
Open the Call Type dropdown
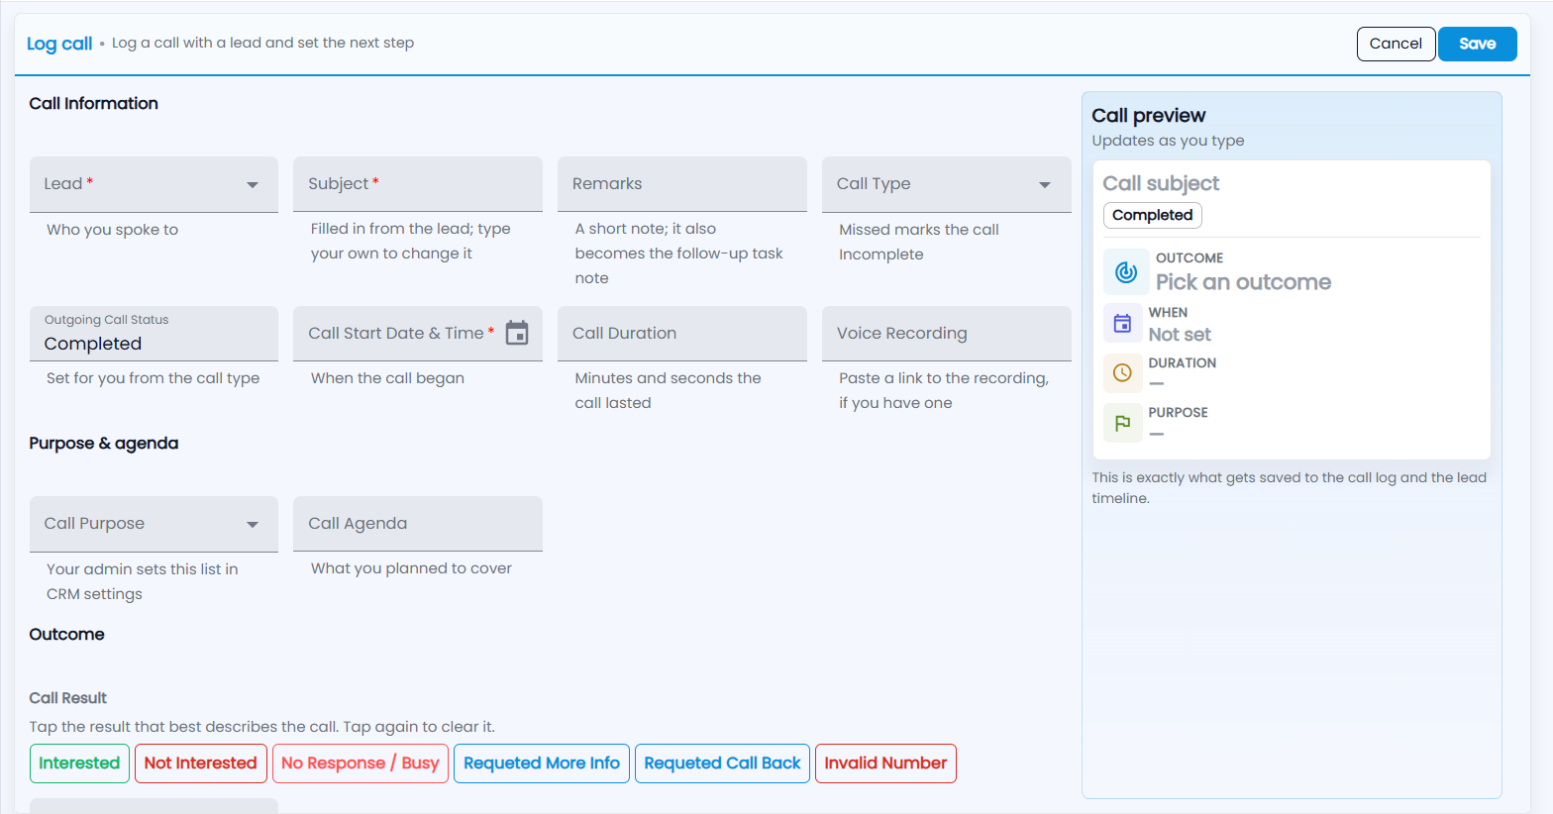point(947,184)
